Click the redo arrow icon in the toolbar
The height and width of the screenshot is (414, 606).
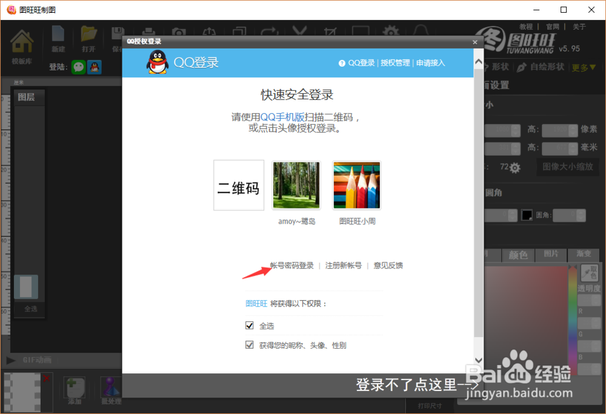pyautogui.click(x=270, y=32)
